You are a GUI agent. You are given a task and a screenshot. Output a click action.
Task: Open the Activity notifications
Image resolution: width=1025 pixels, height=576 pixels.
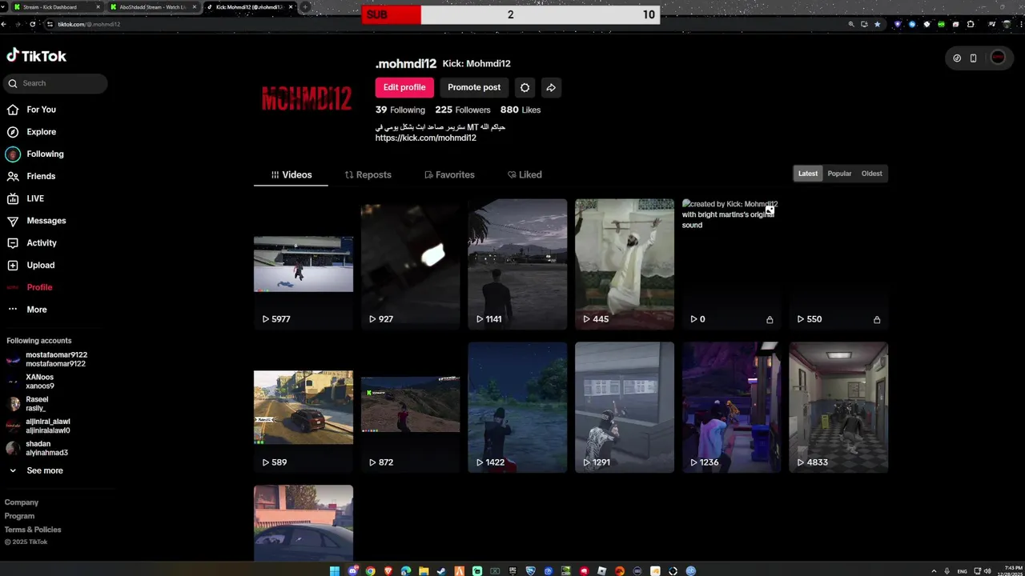pyautogui.click(x=42, y=242)
